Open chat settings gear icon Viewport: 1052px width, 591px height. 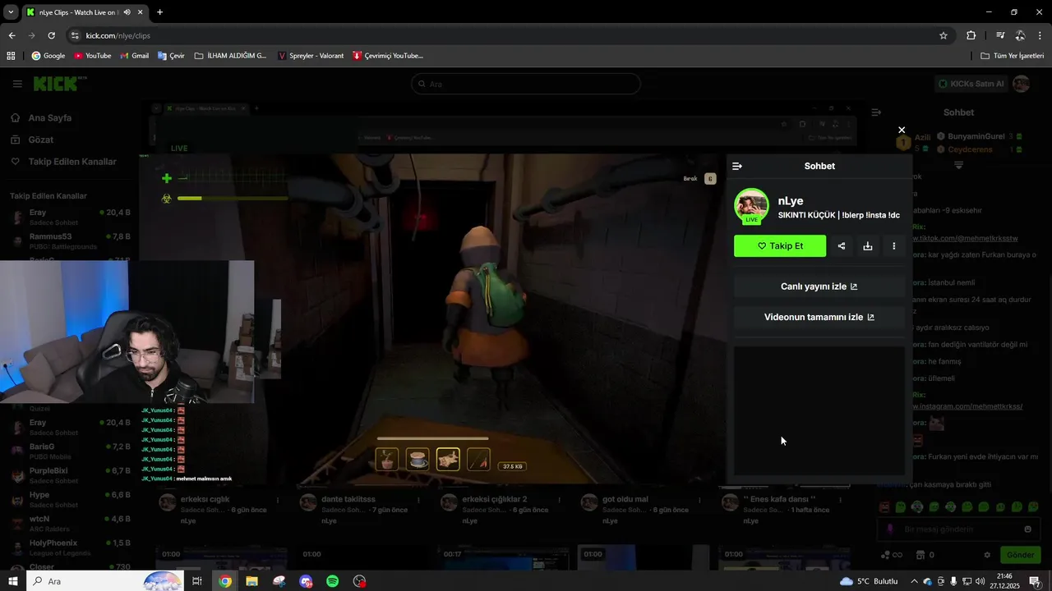(x=987, y=555)
